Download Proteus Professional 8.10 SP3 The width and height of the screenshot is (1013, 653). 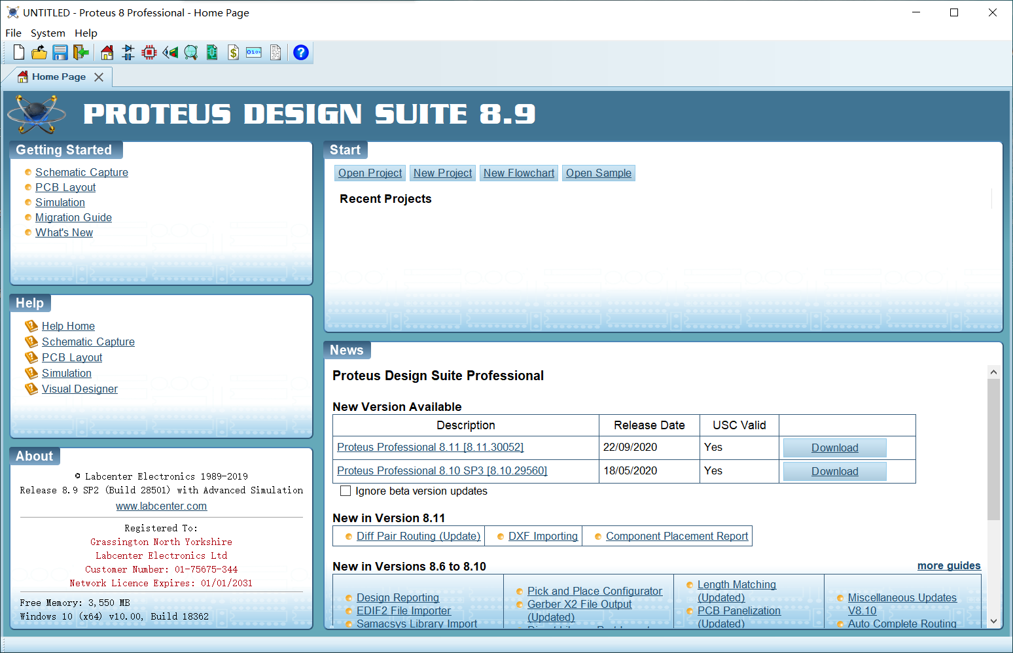click(834, 471)
